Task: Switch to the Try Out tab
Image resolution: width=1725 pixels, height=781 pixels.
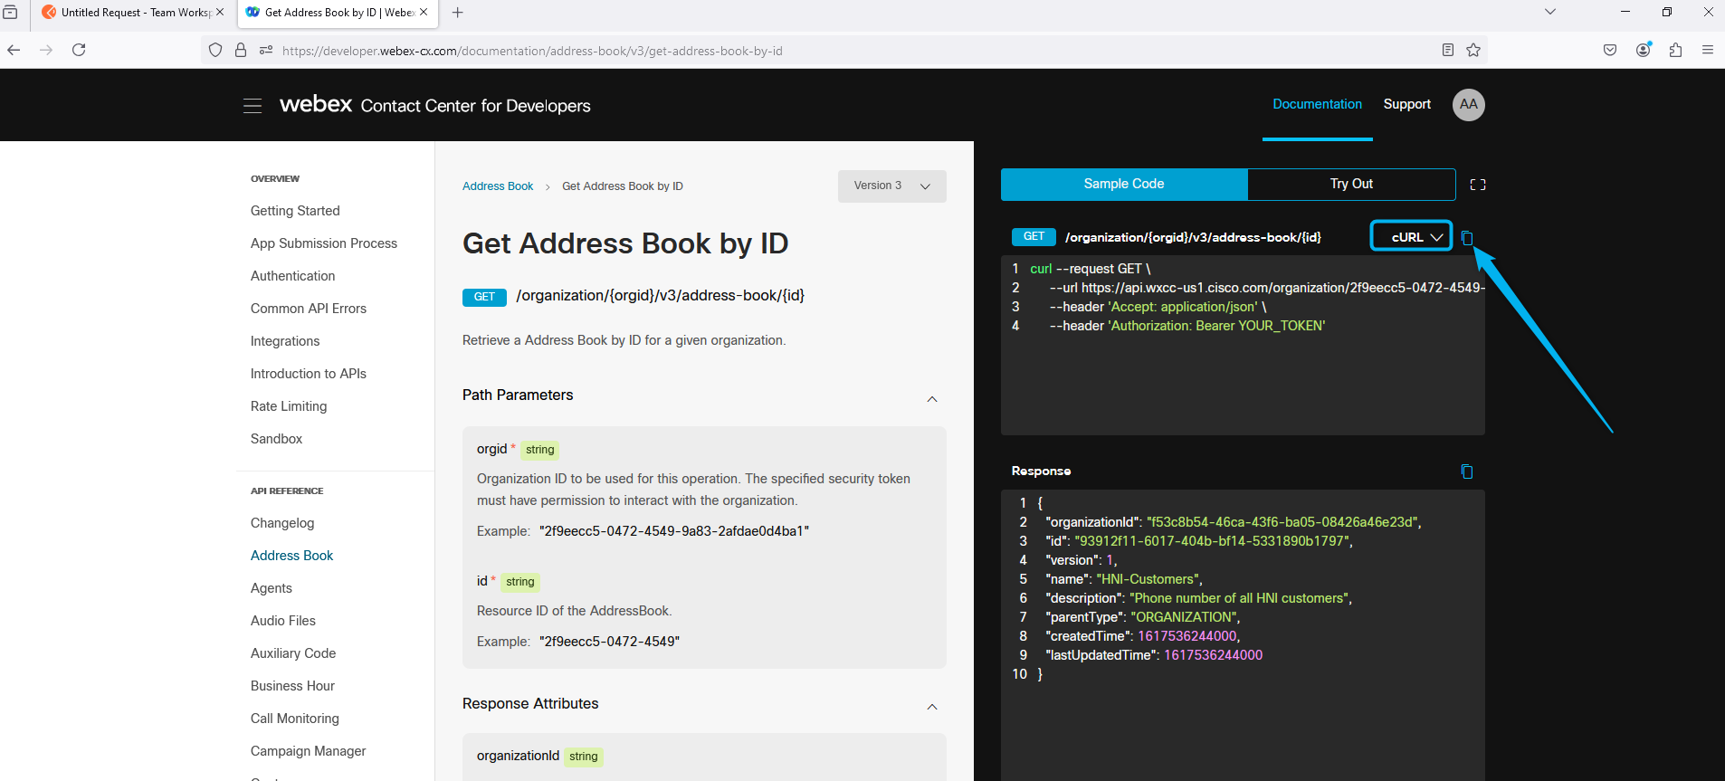Action: click(x=1351, y=184)
